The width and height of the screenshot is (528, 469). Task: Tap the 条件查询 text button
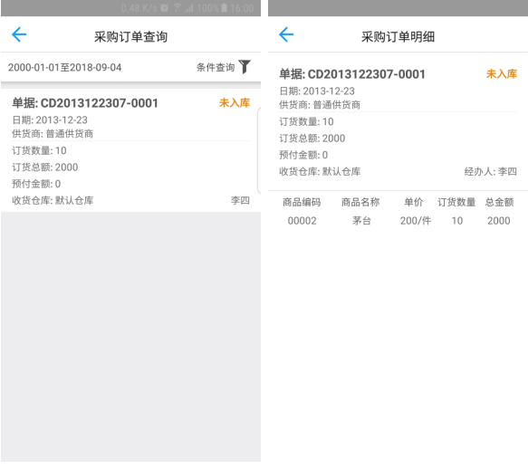tap(216, 67)
